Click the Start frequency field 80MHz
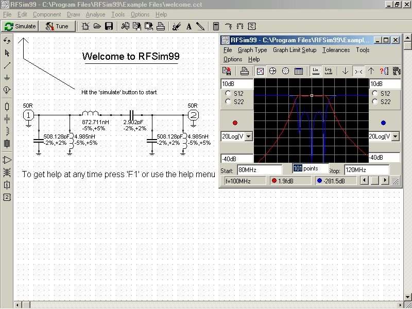 pos(260,170)
